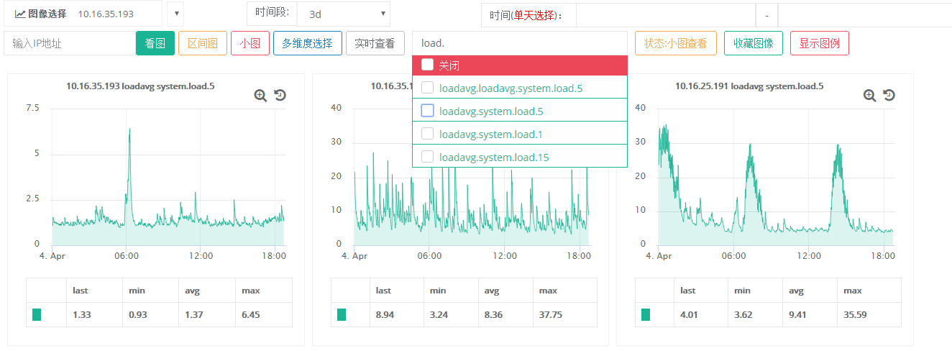Focus the metric search field containing load.
This screenshot has height=351, width=952.
[x=520, y=43]
